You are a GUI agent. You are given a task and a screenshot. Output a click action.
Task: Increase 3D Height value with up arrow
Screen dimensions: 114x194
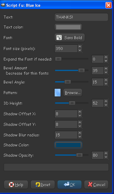[x=106, y=101]
